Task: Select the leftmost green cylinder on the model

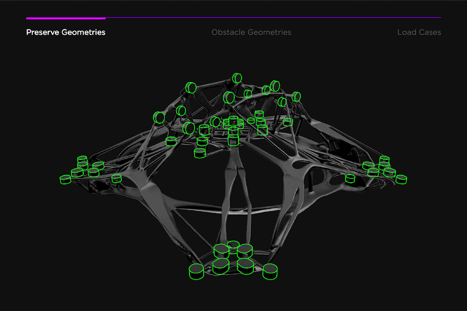Action: (x=65, y=179)
